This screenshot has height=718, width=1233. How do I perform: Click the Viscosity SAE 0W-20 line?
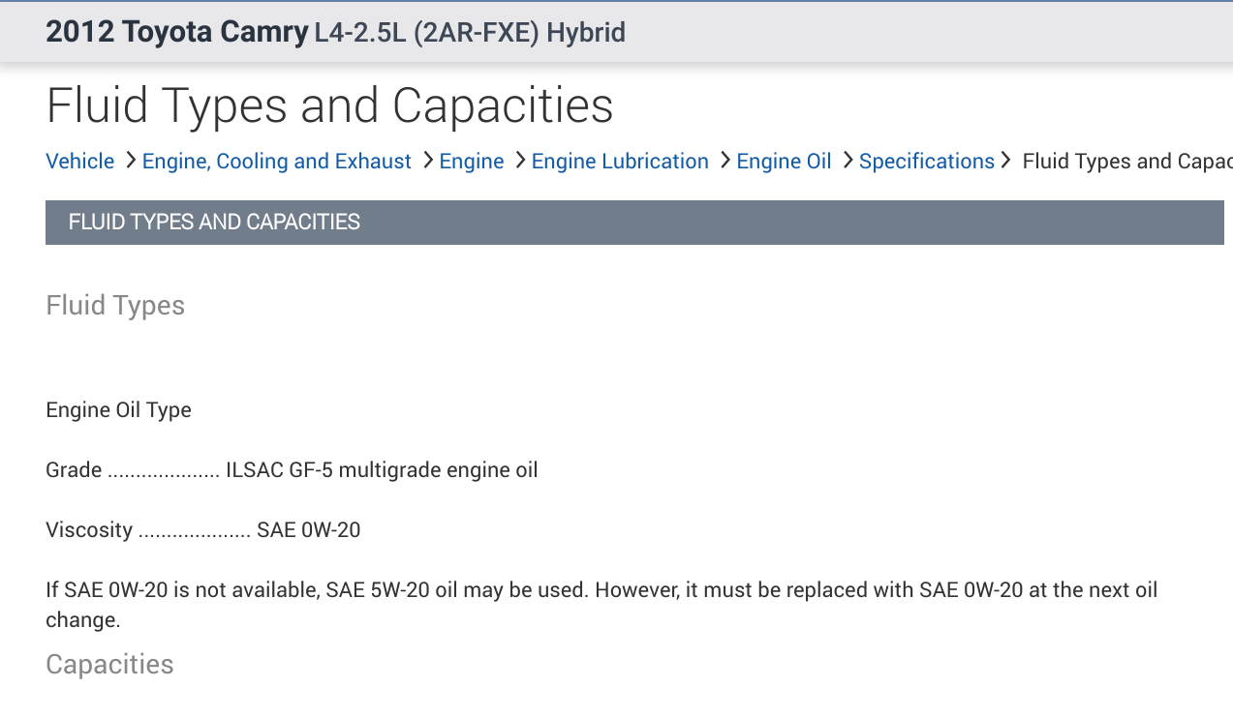pyautogui.click(x=202, y=530)
